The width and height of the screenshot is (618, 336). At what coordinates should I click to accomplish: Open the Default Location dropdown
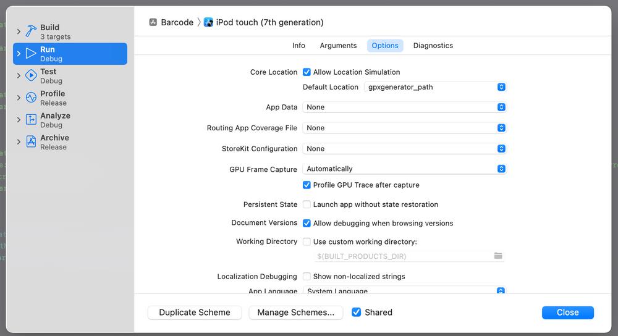click(x=435, y=87)
